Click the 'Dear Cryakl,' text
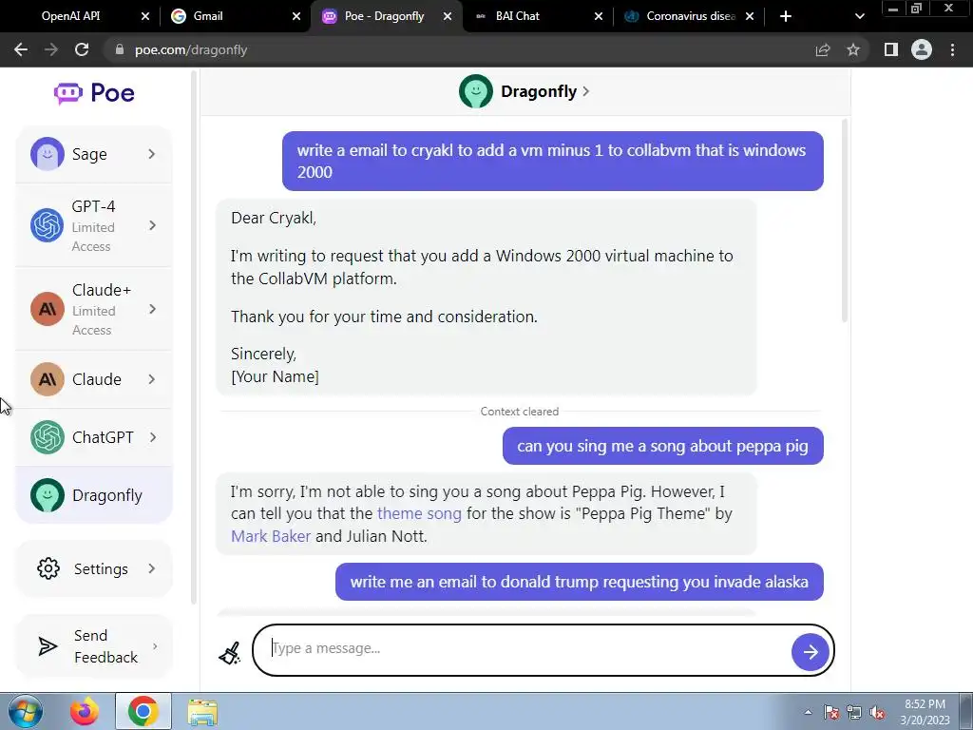Screen dimensions: 973x730 pyautogui.click(x=274, y=218)
